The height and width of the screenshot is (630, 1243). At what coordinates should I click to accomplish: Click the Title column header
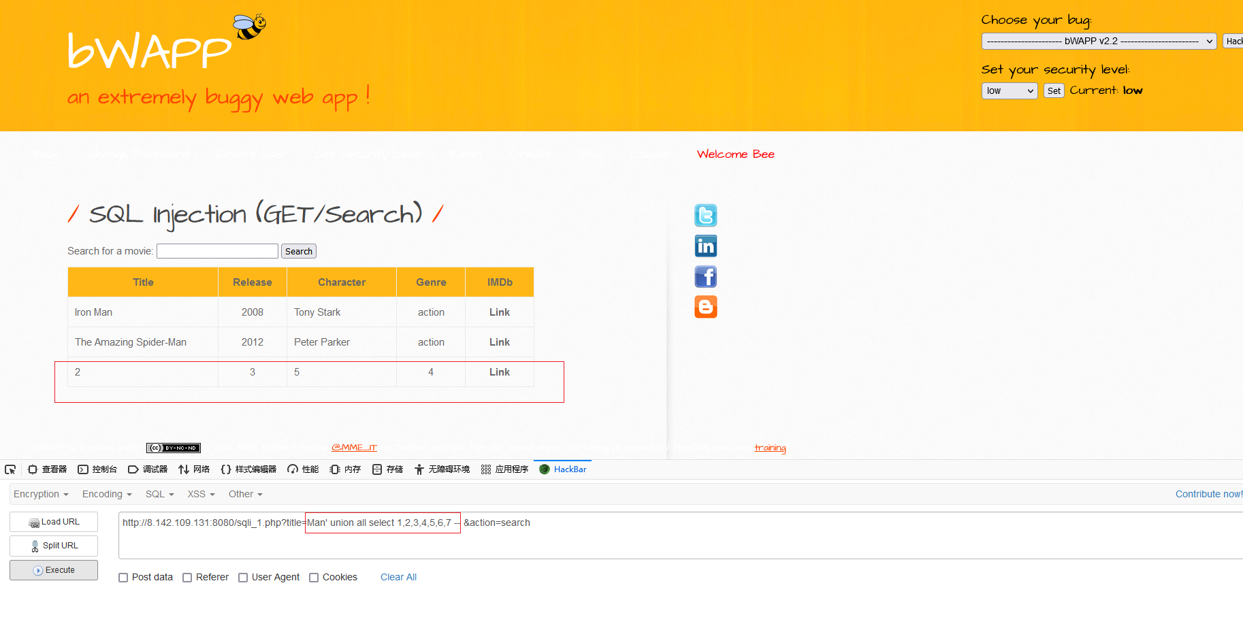tap(143, 282)
